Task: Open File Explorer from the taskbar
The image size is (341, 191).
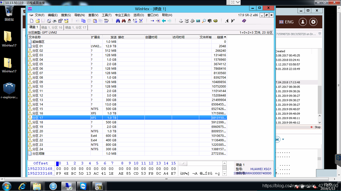Action: click(37, 186)
